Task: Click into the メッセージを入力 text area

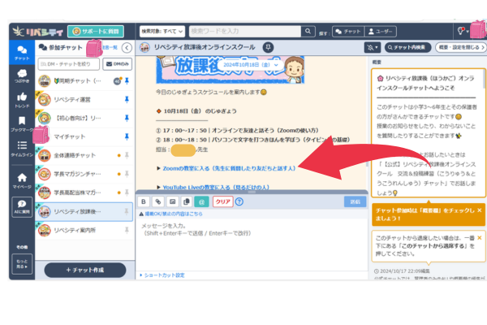Action: [252, 244]
